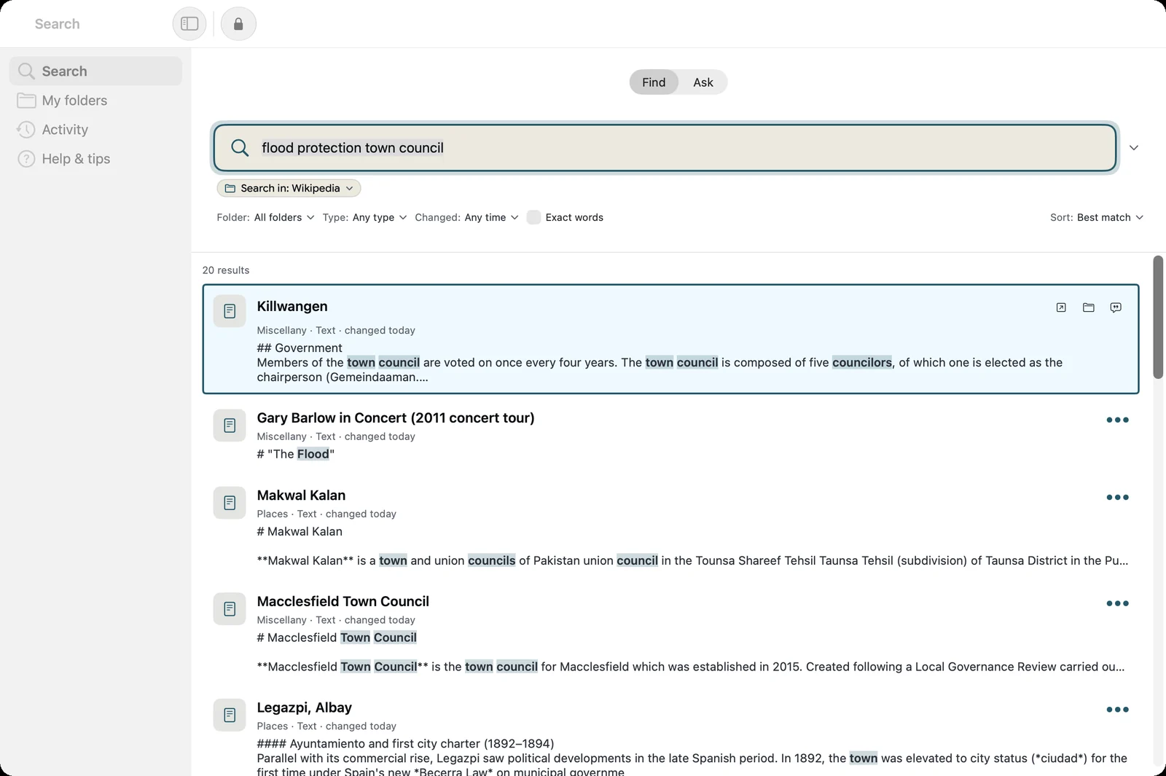Open Macclesfield Town Council result title

343,601
